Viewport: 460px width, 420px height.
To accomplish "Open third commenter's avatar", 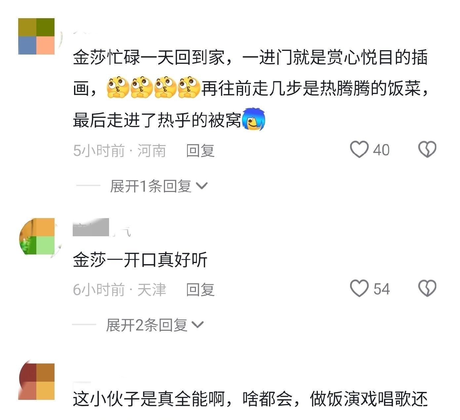I will [x=36, y=382].
